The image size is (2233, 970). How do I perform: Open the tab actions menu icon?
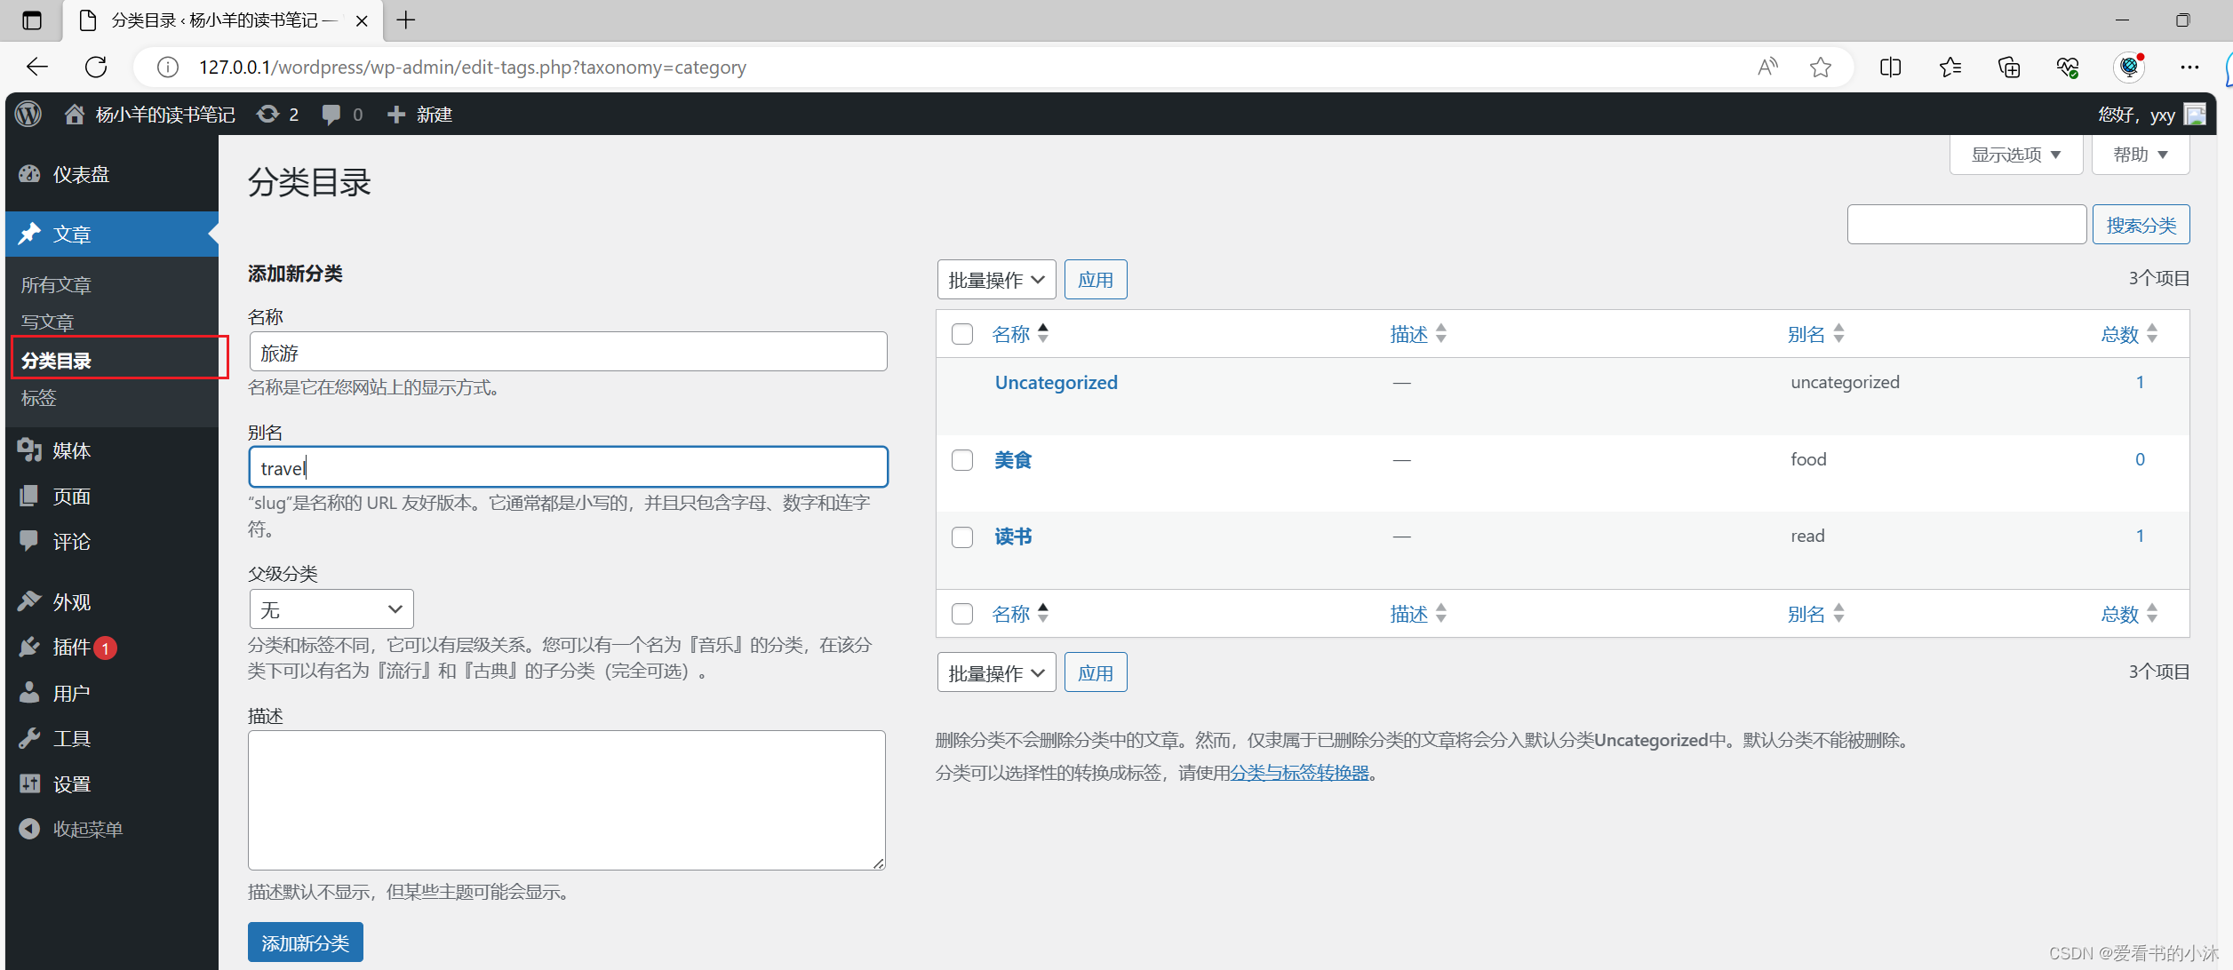32,20
